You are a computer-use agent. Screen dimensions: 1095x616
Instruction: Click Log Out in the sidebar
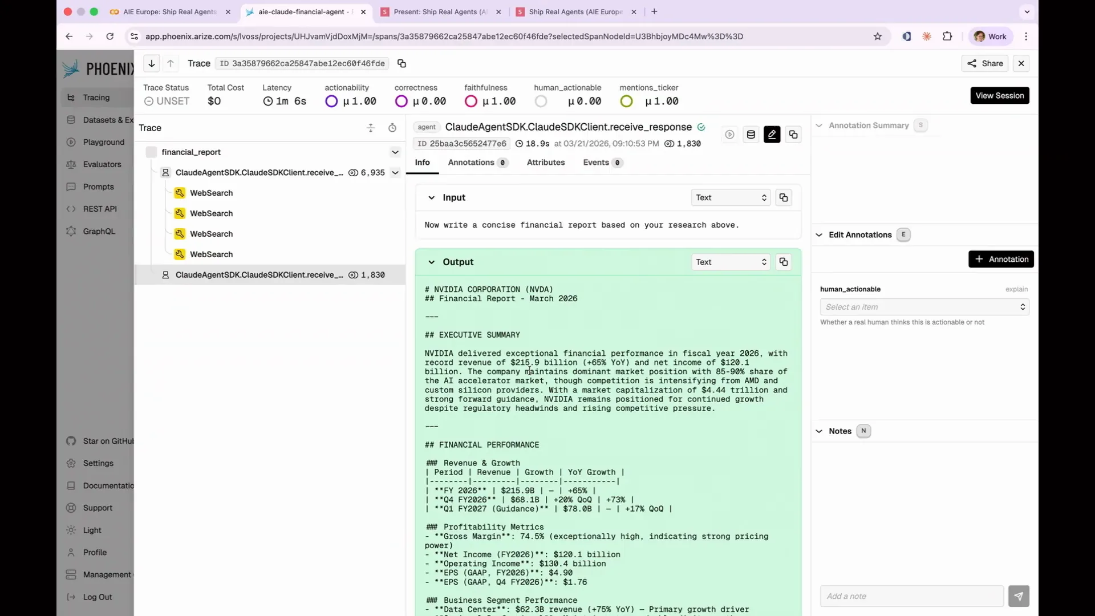[x=98, y=597]
